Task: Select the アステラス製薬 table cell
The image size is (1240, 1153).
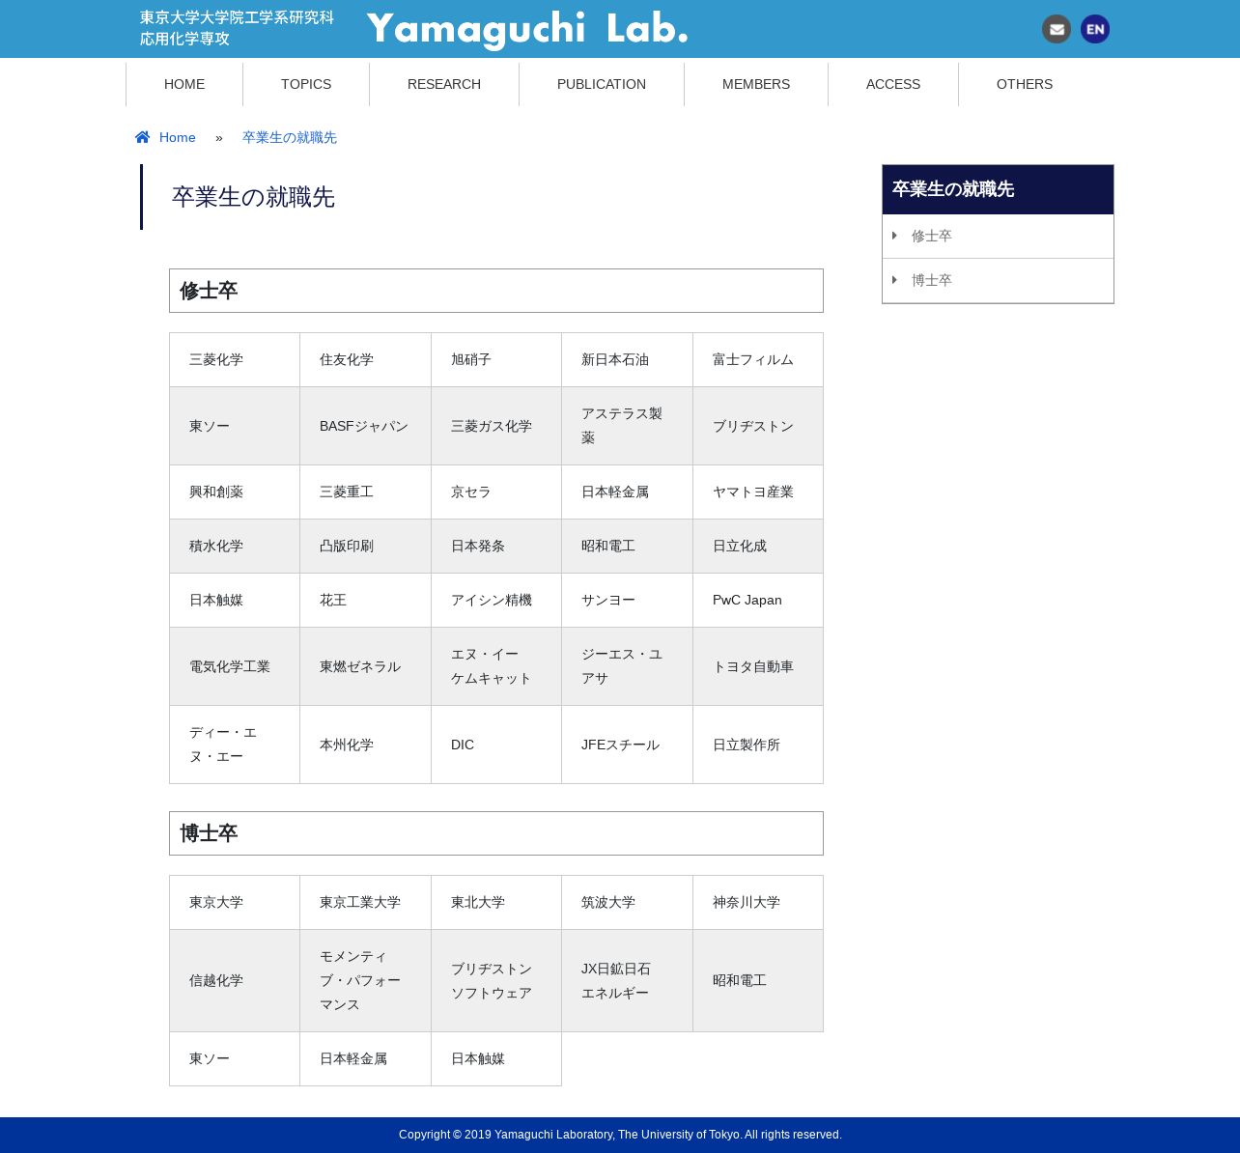Action: coord(627,426)
